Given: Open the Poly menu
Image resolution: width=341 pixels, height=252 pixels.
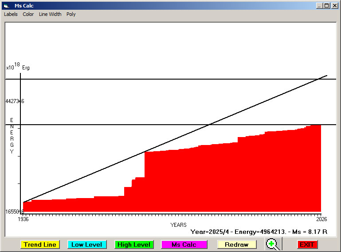Looking at the screenshot, I should coord(71,14).
